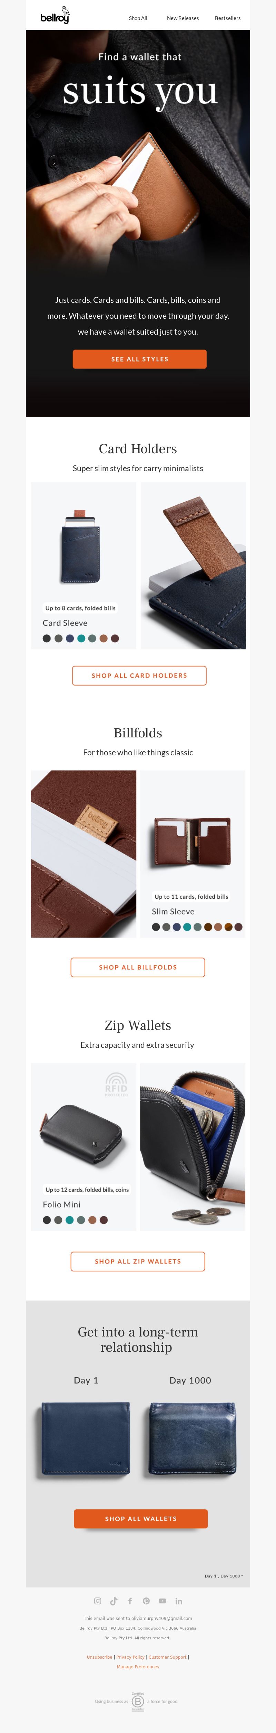Select the teal Card Sleeve color swatch

coord(81,639)
